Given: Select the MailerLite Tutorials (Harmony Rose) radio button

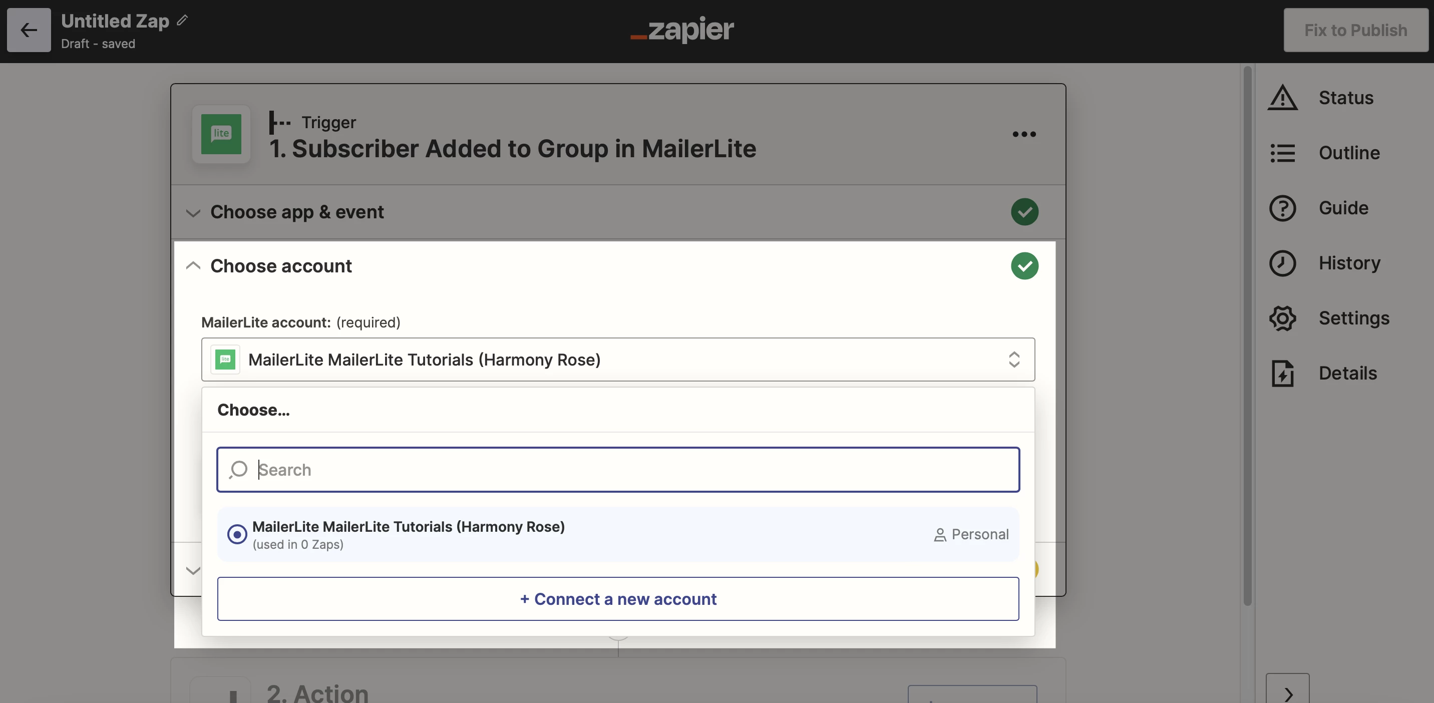Looking at the screenshot, I should click(x=237, y=534).
